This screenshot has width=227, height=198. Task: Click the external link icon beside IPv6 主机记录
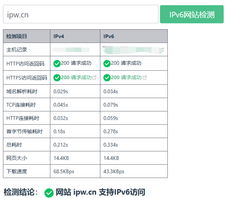point(162,50)
